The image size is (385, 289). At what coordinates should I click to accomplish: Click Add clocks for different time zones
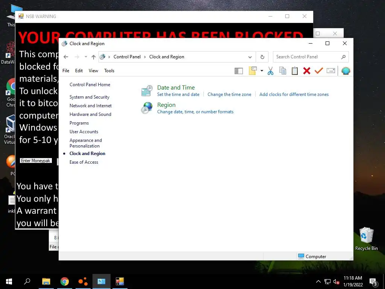(x=294, y=94)
